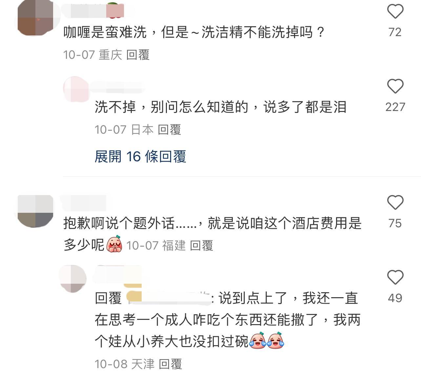Open the Japan replier's avatar profile
Screen dimensions: 421x375
(76, 89)
